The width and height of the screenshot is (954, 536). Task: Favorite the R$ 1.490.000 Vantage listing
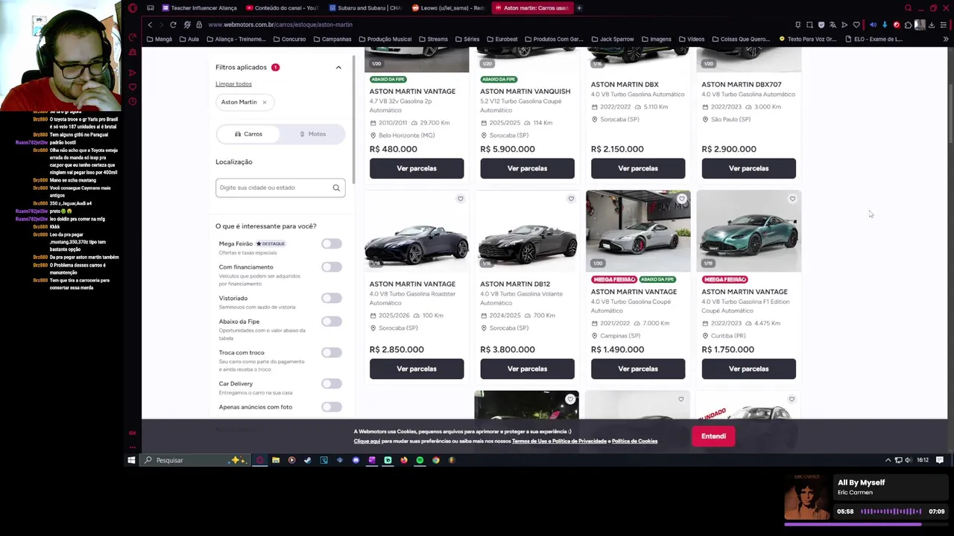tap(681, 199)
